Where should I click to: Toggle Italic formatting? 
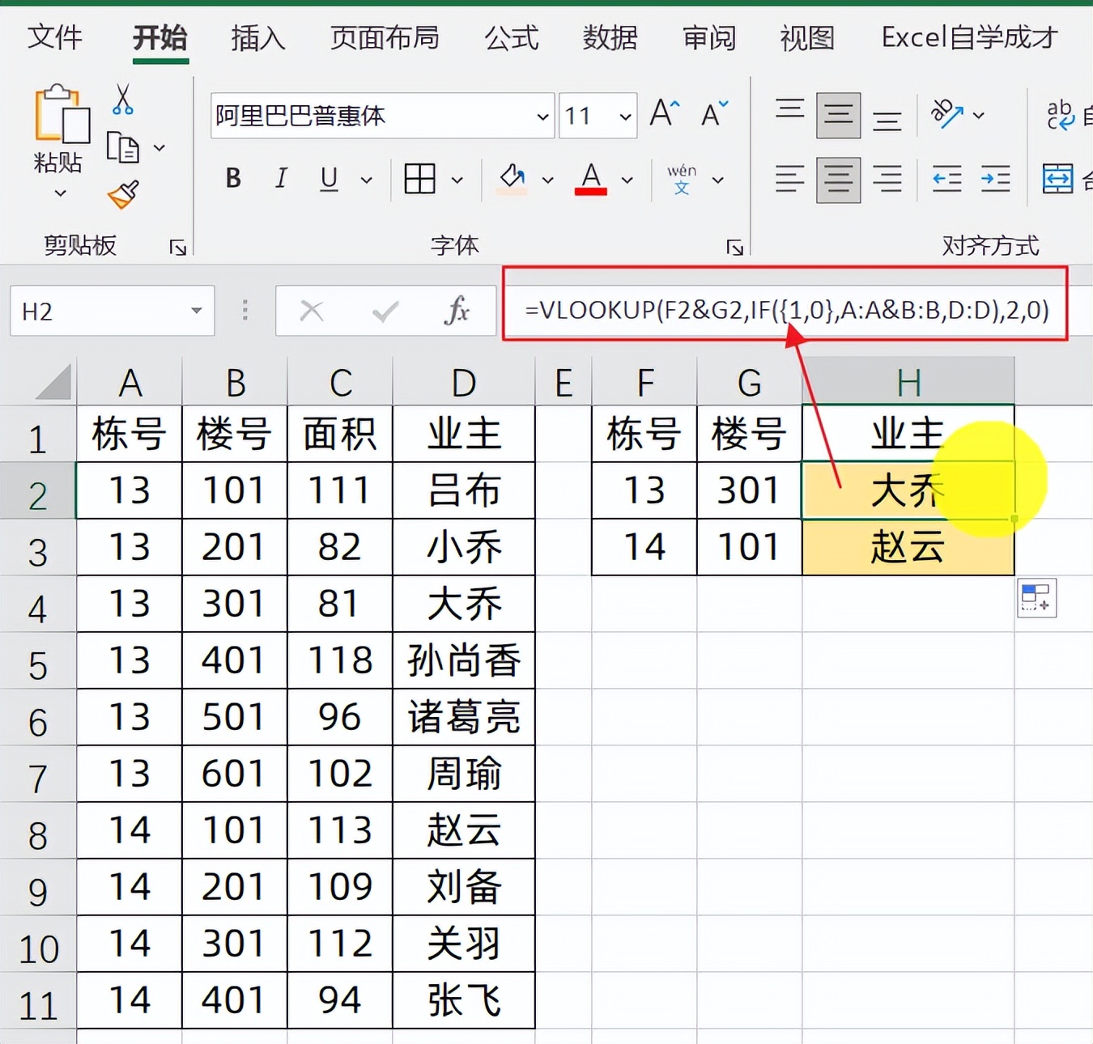(x=281, y=178)
